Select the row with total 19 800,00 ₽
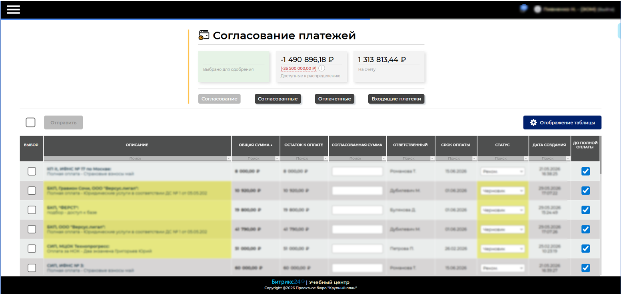The image size is (621, 294). (x=32, y=210)
